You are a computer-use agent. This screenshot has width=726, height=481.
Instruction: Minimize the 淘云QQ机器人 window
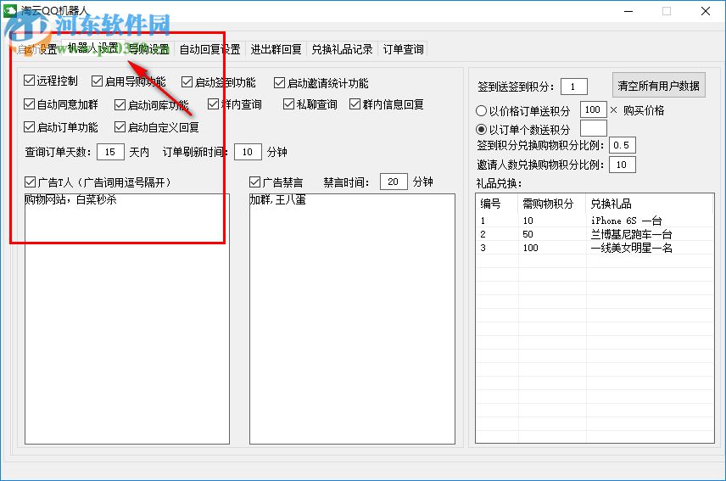(x=628, y=11)
